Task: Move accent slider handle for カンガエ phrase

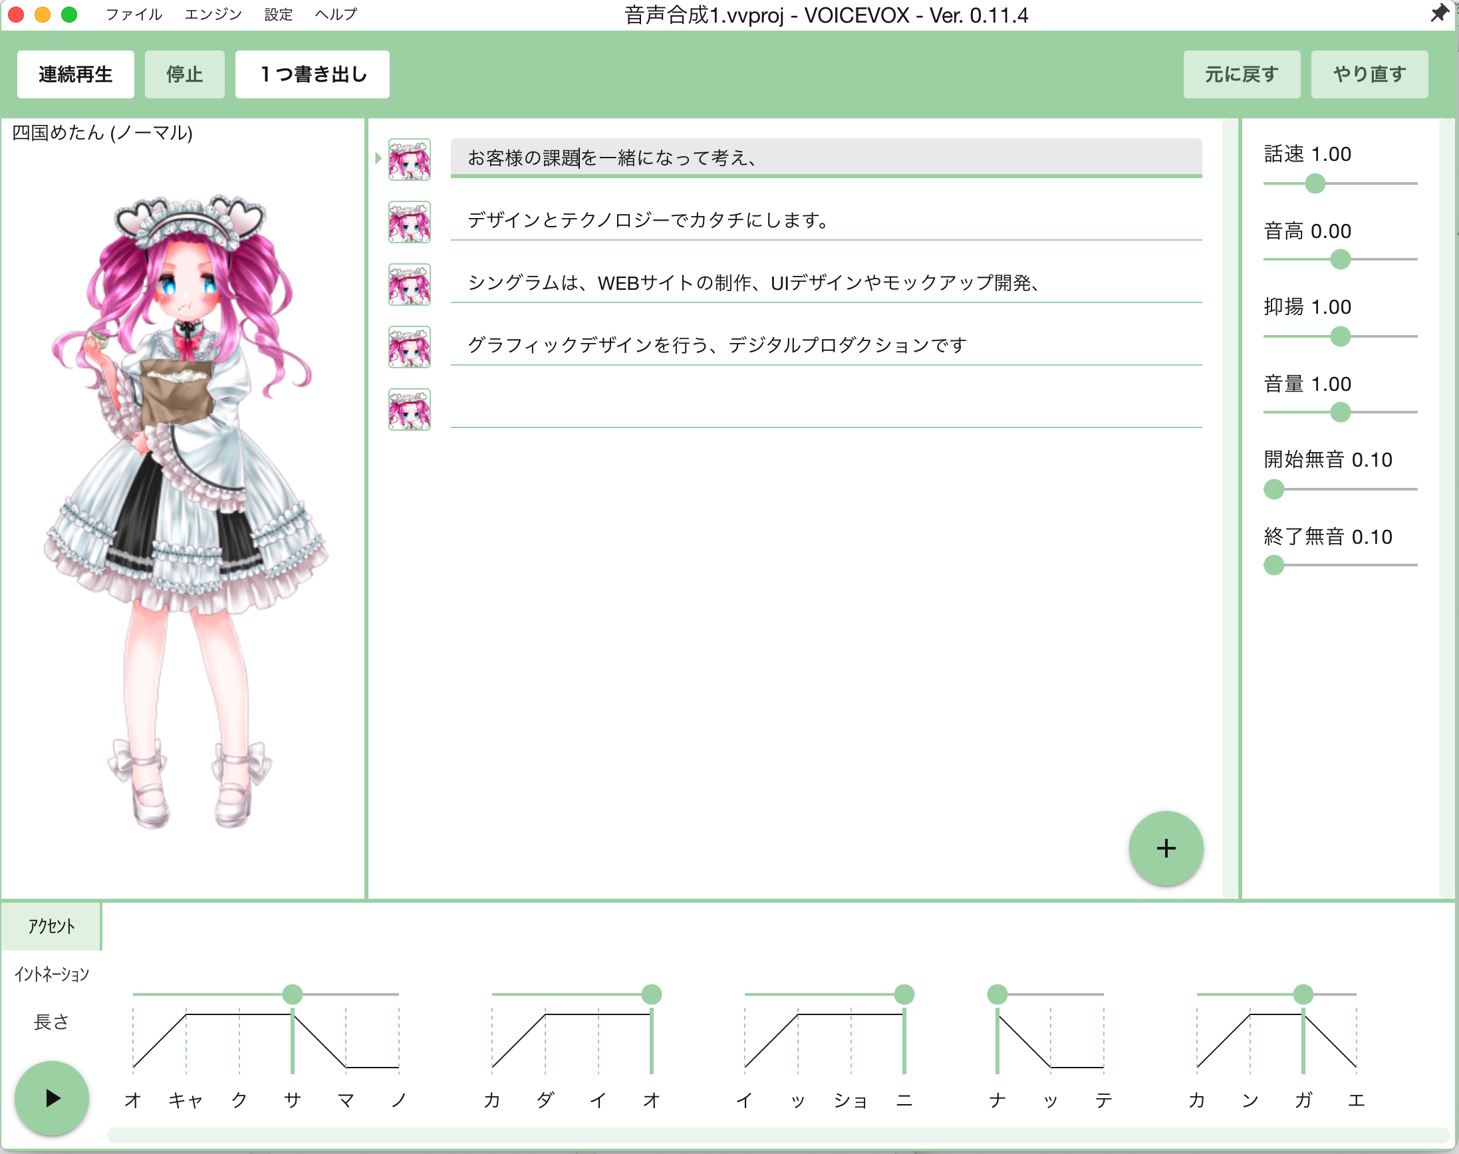Action: 1303,994
